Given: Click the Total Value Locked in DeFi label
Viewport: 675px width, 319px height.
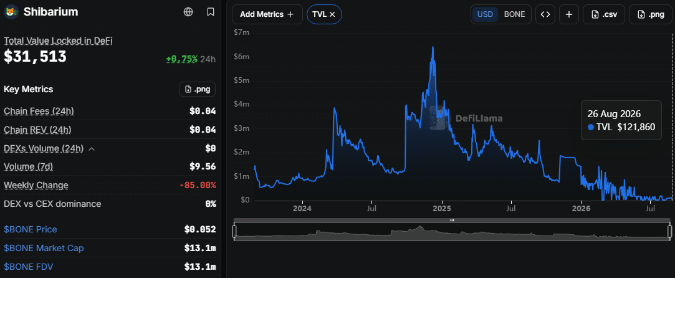Looking at the screenshot, I should [x=58, y=40].
